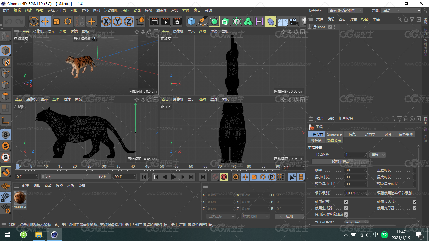Open 创建 menu in material manager
Screen dimensions: 429x241
pyautogui.click(x=25, y=186)
